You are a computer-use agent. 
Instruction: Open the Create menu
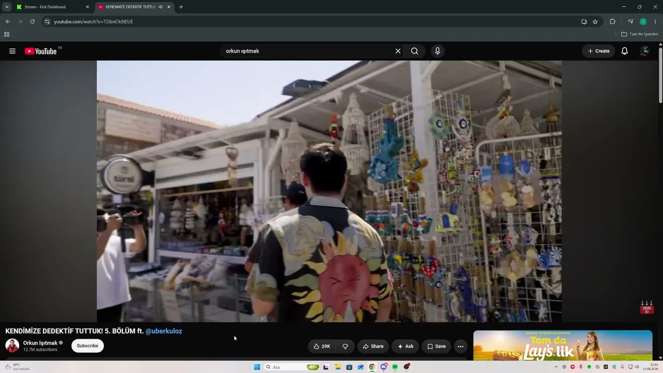pos(599,51)
